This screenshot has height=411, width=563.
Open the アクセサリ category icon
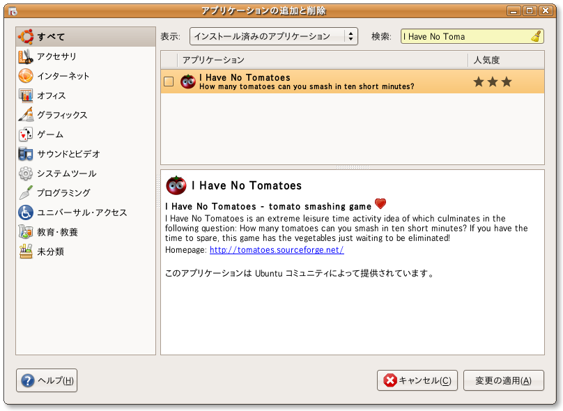26,56
